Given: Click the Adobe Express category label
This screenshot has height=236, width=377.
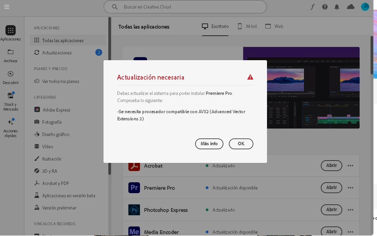Looking at the screenshot, I should tap(57, 110).
